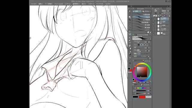The width and height of the screenshot is (192, 108).
Task: Switch to the Pastel sub tool group
Action: [x=146, y=11]
